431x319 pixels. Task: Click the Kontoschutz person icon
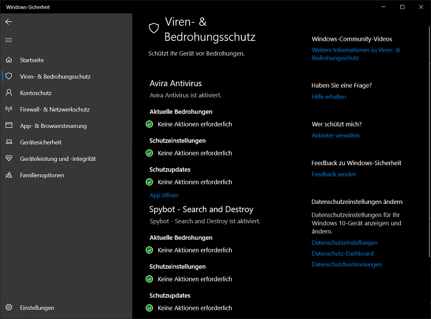(9, 93)
